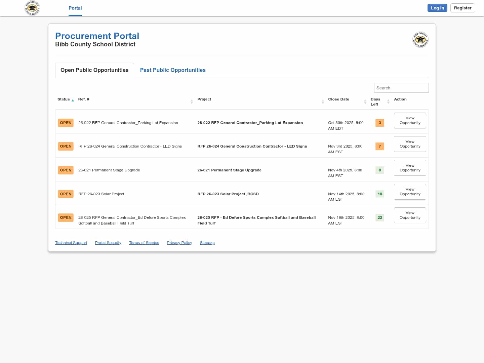Click the 3 days left badge
484x363 pixels.
click(x=379, y=123)
